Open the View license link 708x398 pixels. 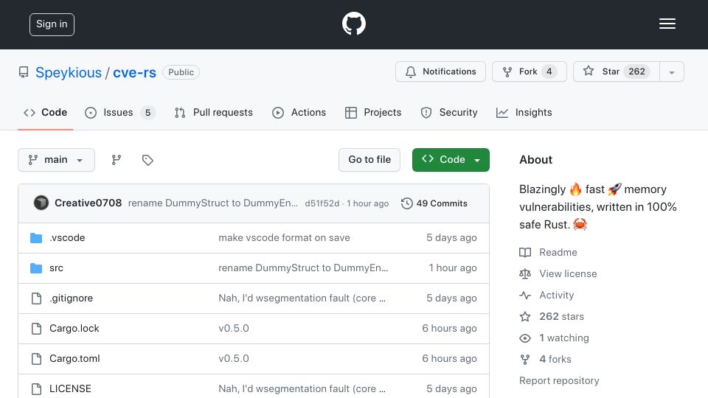558,274
